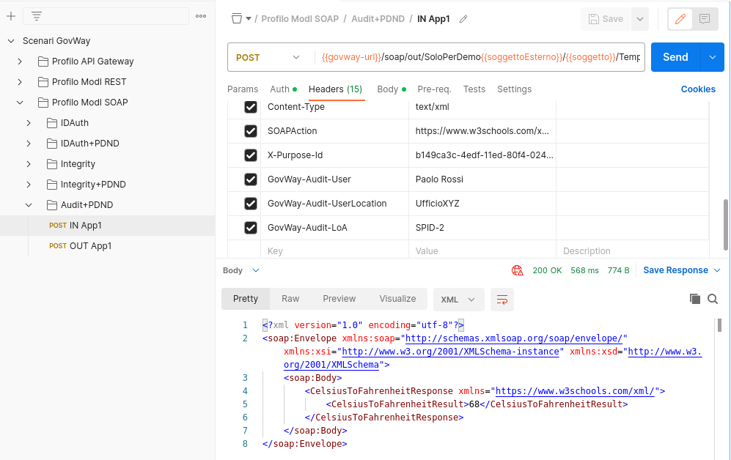Click the Profilo ModI REST folder icon
Viewport: 731px width, 460px height.
43,82
